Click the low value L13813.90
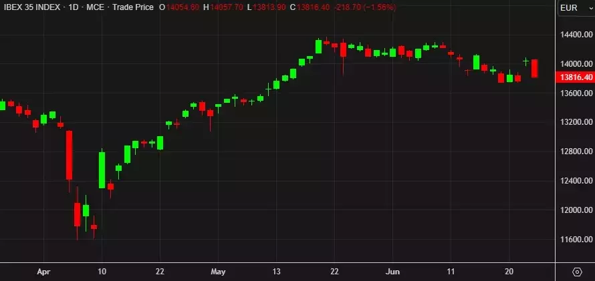595x281 pixels. (x=266, y=7)
